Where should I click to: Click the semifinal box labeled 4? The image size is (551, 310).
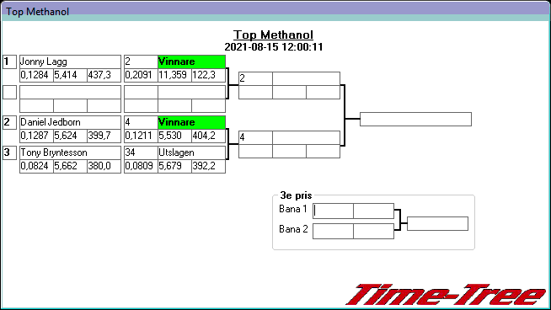click(255, 137)
